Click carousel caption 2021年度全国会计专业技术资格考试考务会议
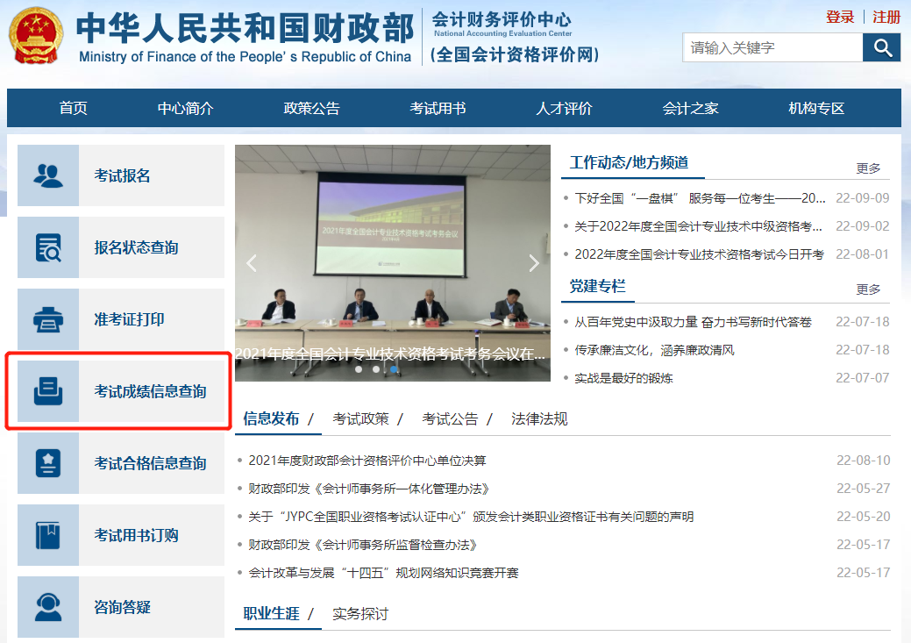911x643 pixels. coord(390,354)
